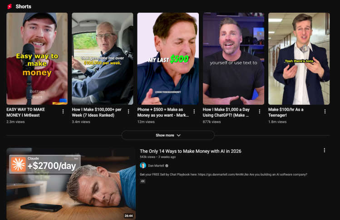Open title Phone + $500 = Make as Money
This screenshot has width=340, height=220.
click(163, 112)
